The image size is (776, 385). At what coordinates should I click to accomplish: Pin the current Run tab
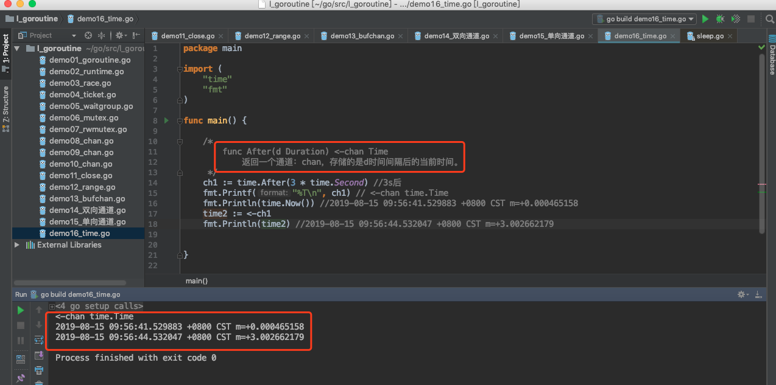pos(21,378)
